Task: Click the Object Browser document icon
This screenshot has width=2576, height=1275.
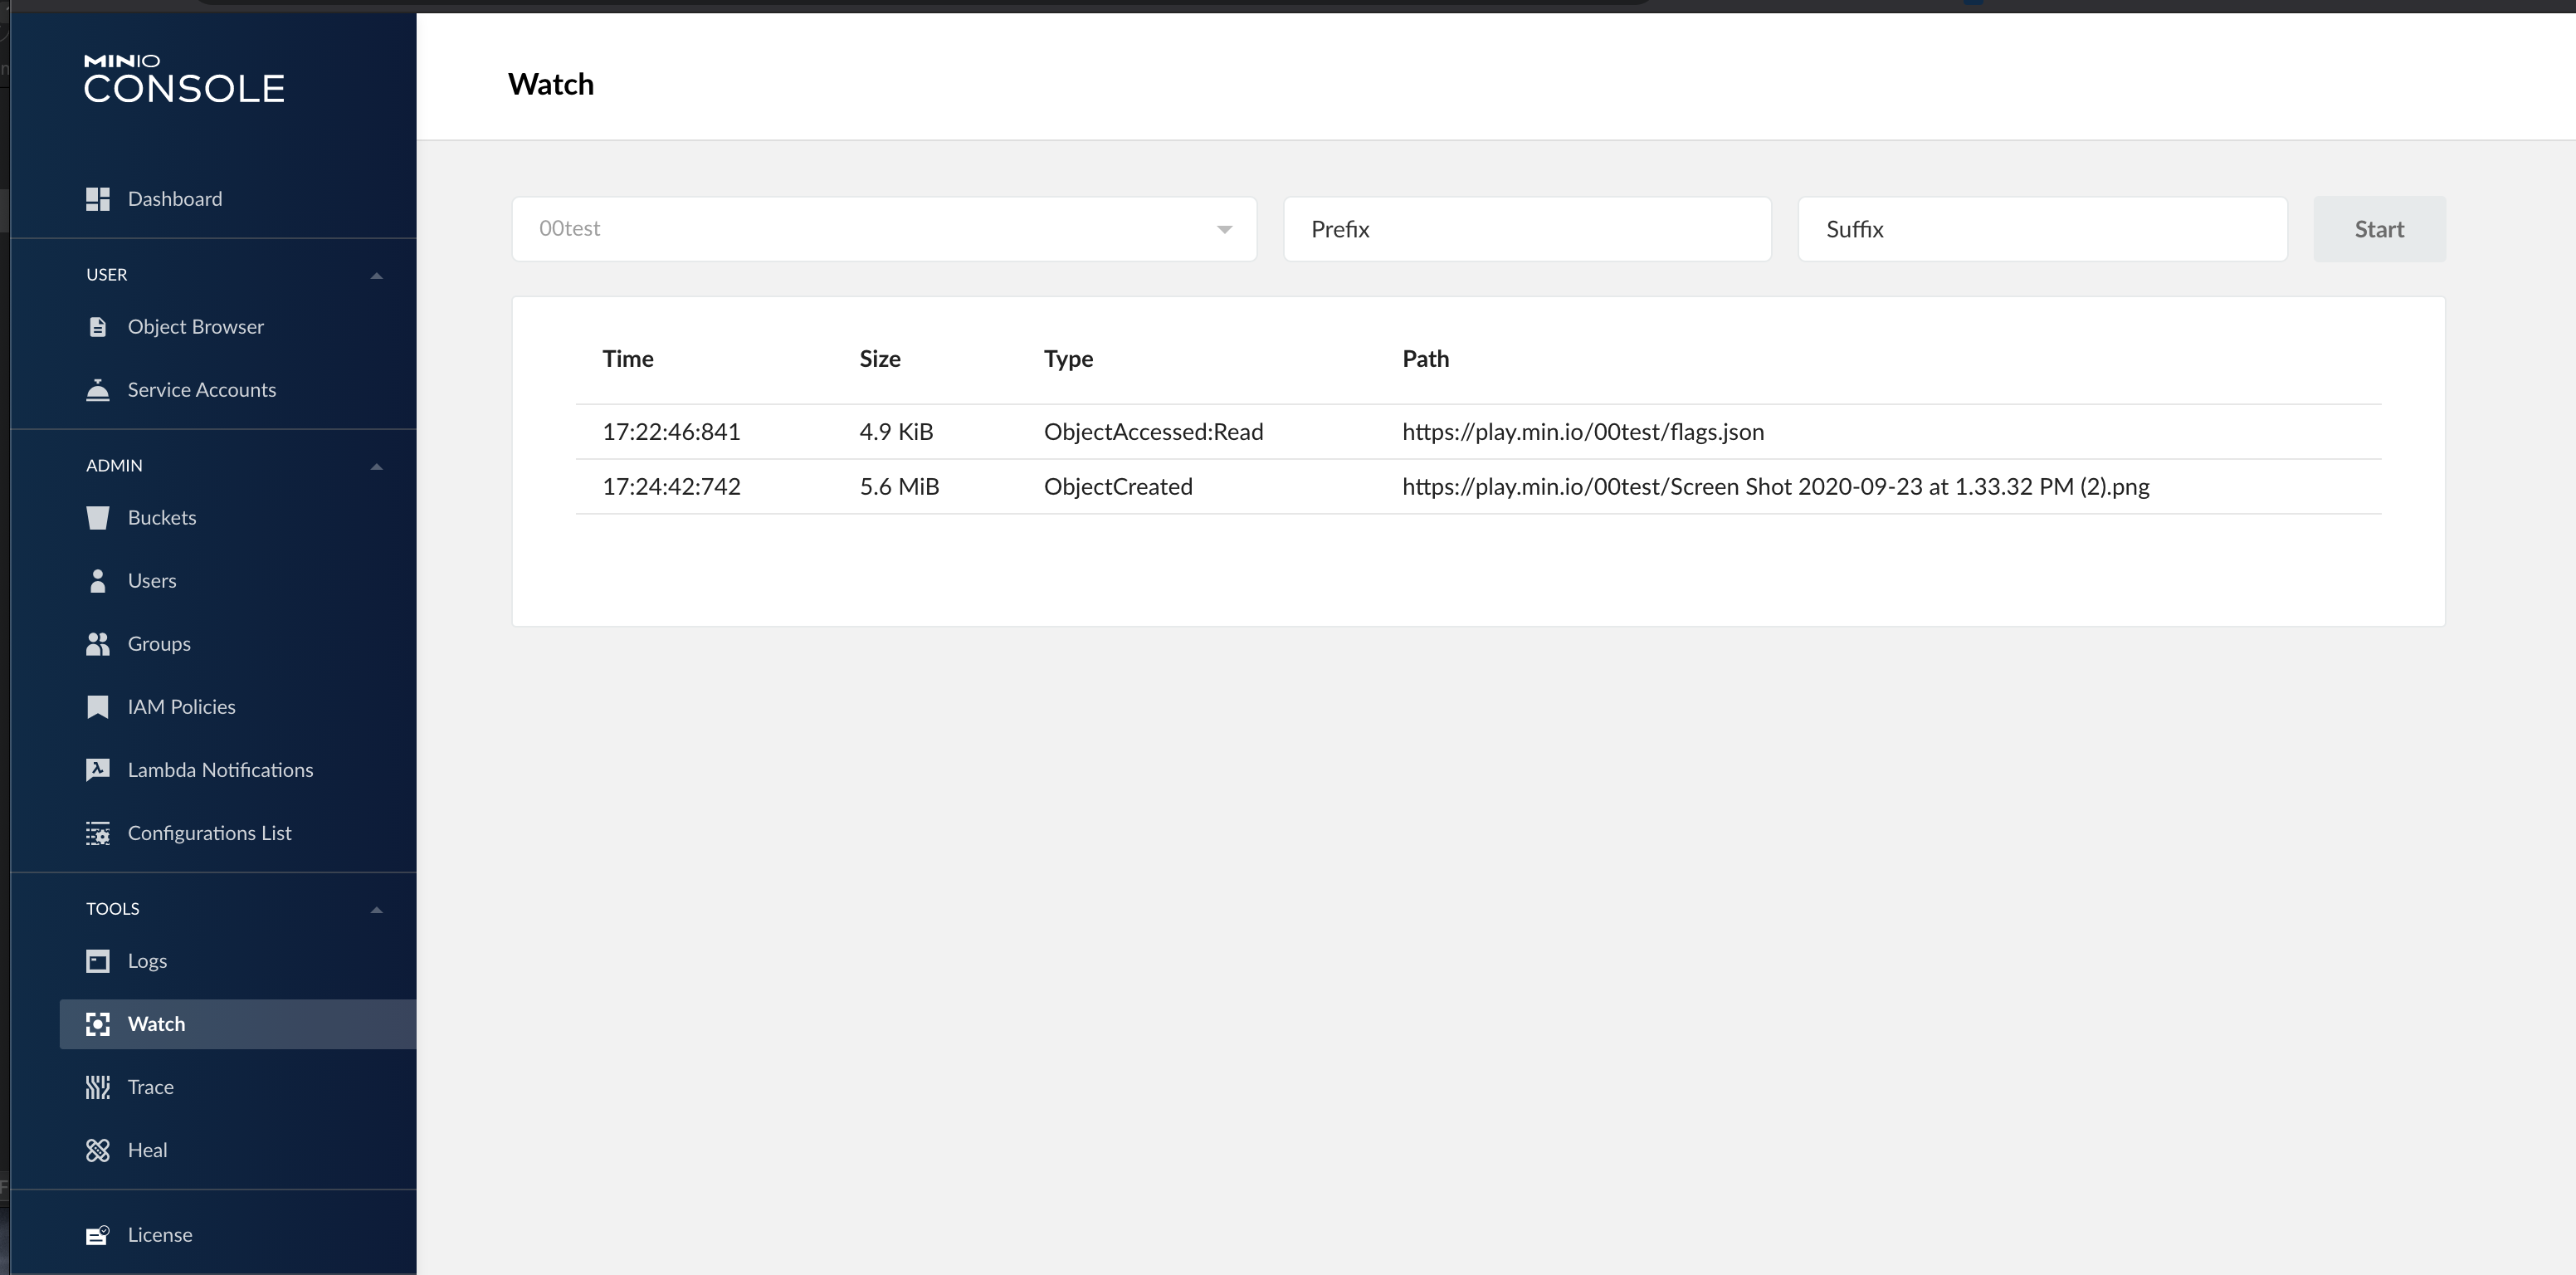Action: 98,327
